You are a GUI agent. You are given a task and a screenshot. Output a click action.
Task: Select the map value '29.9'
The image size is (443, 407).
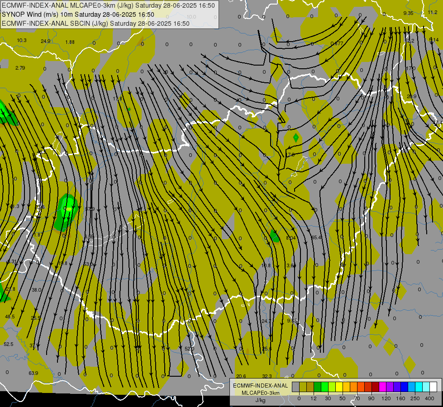[412, 96]
